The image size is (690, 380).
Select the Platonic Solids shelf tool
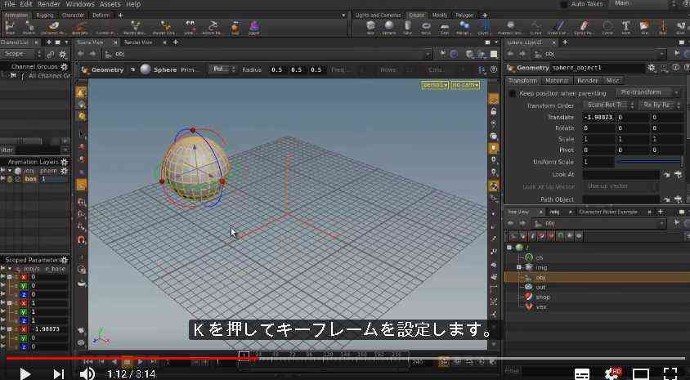pyautogui.click(x=510, y=27)
